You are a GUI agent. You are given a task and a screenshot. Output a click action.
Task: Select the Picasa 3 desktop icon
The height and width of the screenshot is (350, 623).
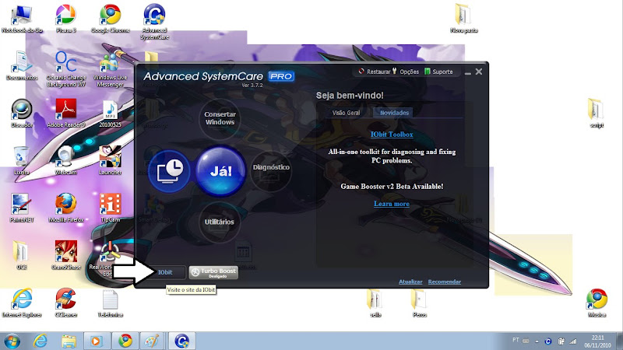coord(66,18)
